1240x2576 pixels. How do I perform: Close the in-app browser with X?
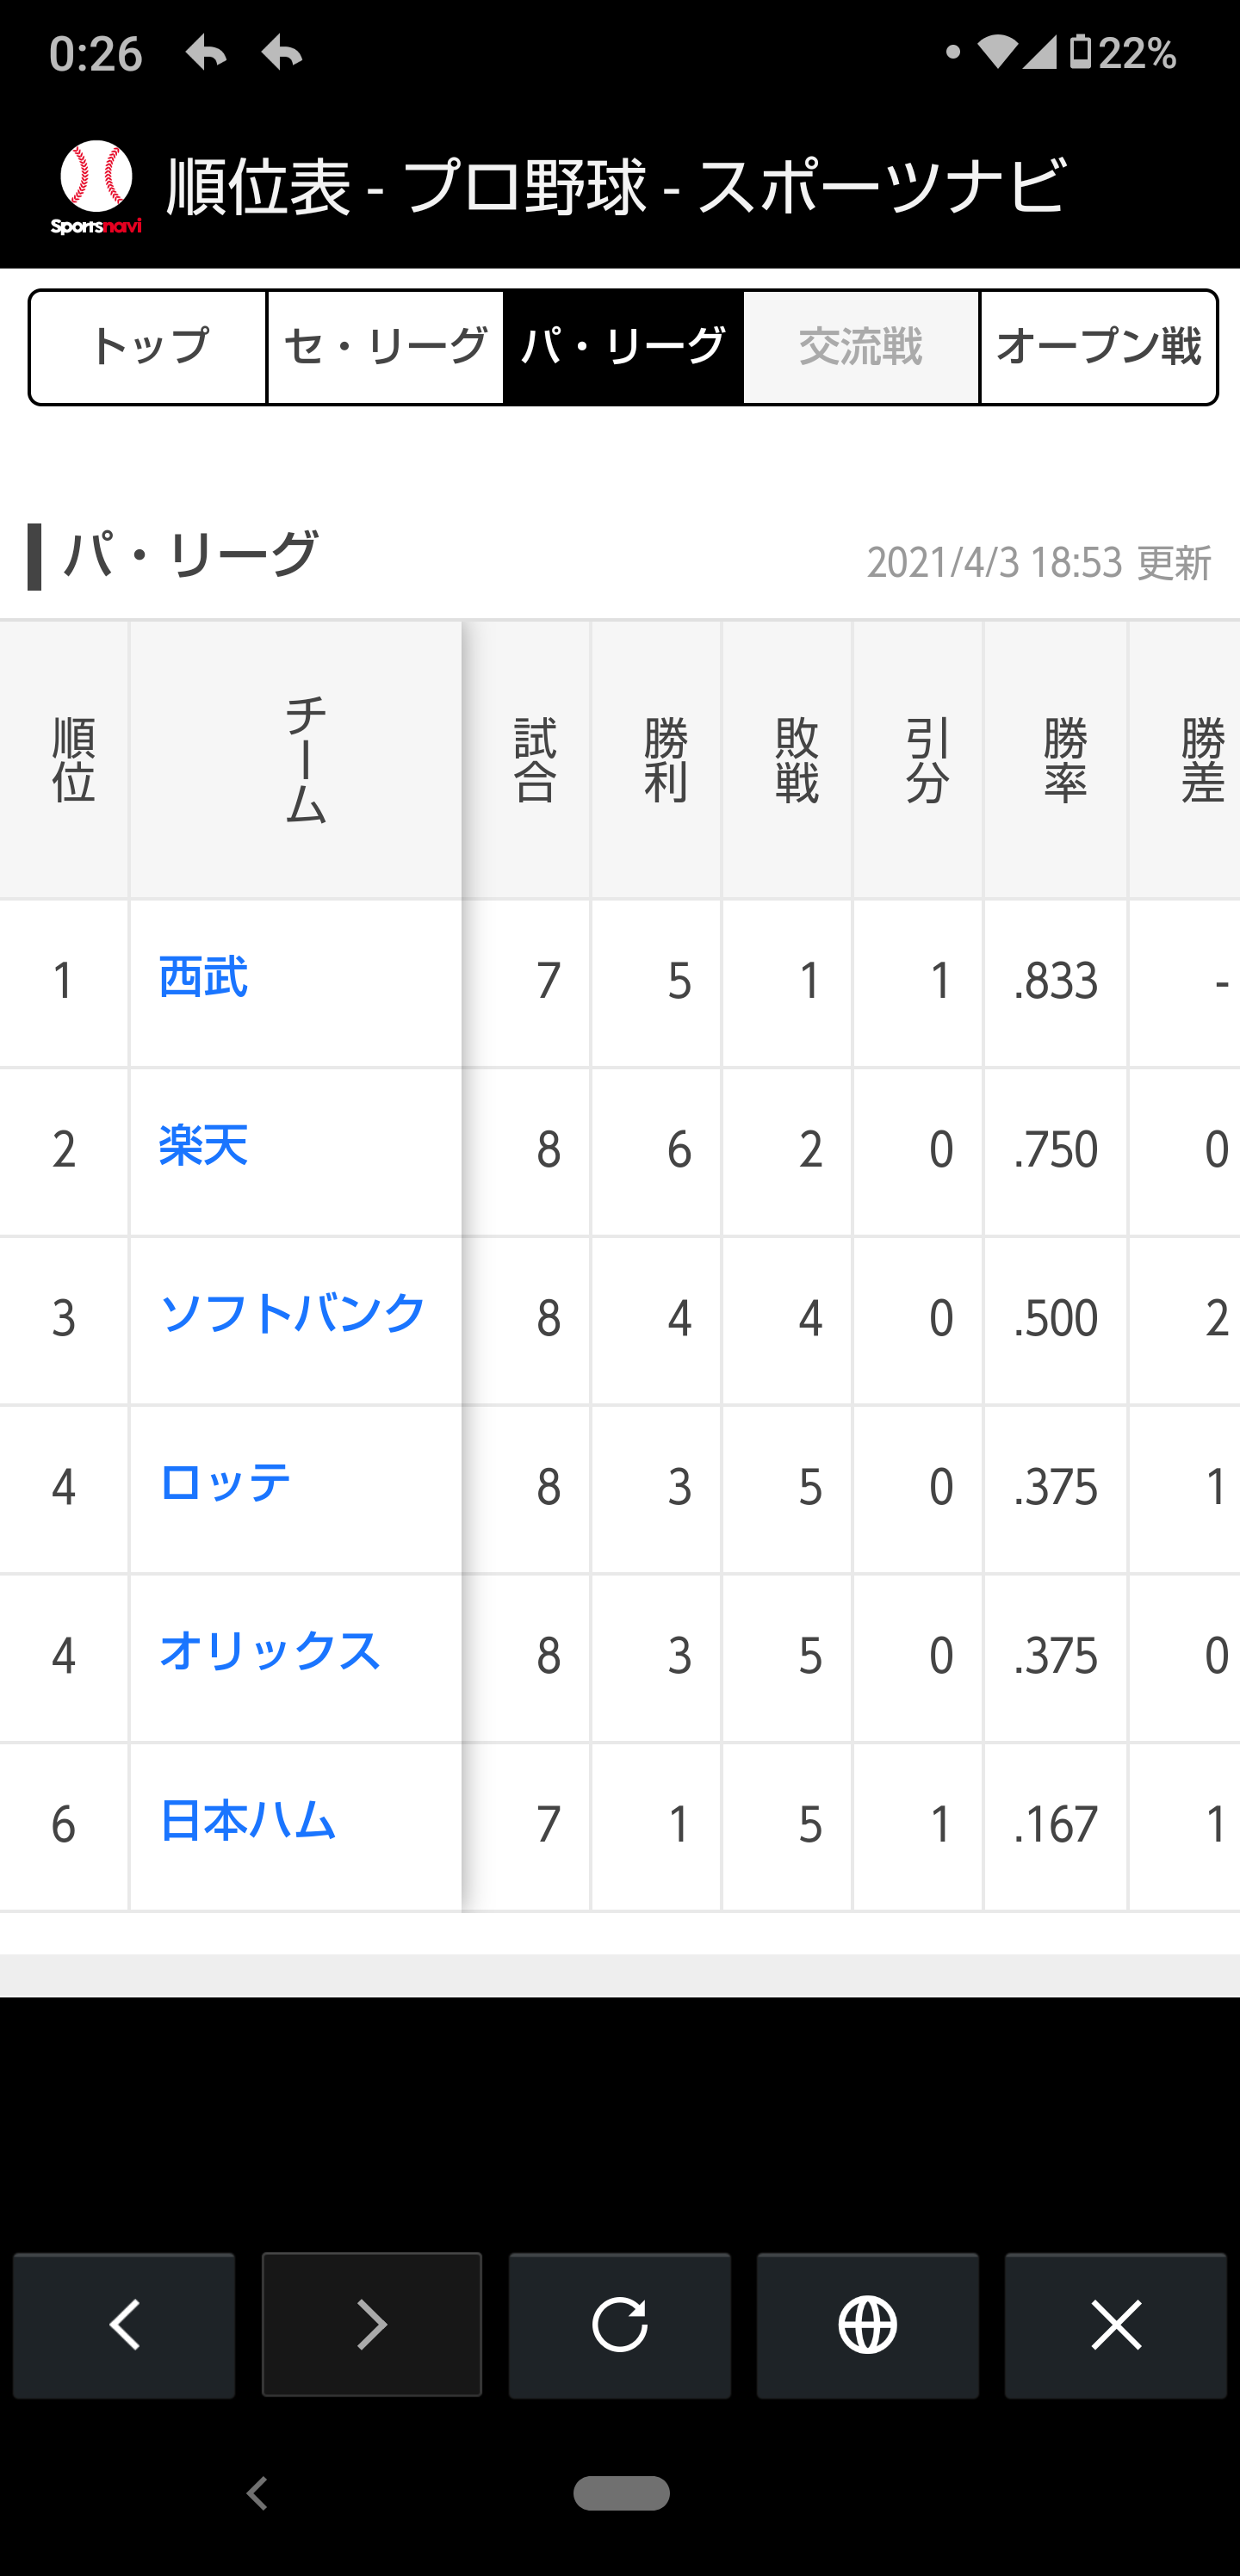pyautogui.click(x=1115, y=2324)
